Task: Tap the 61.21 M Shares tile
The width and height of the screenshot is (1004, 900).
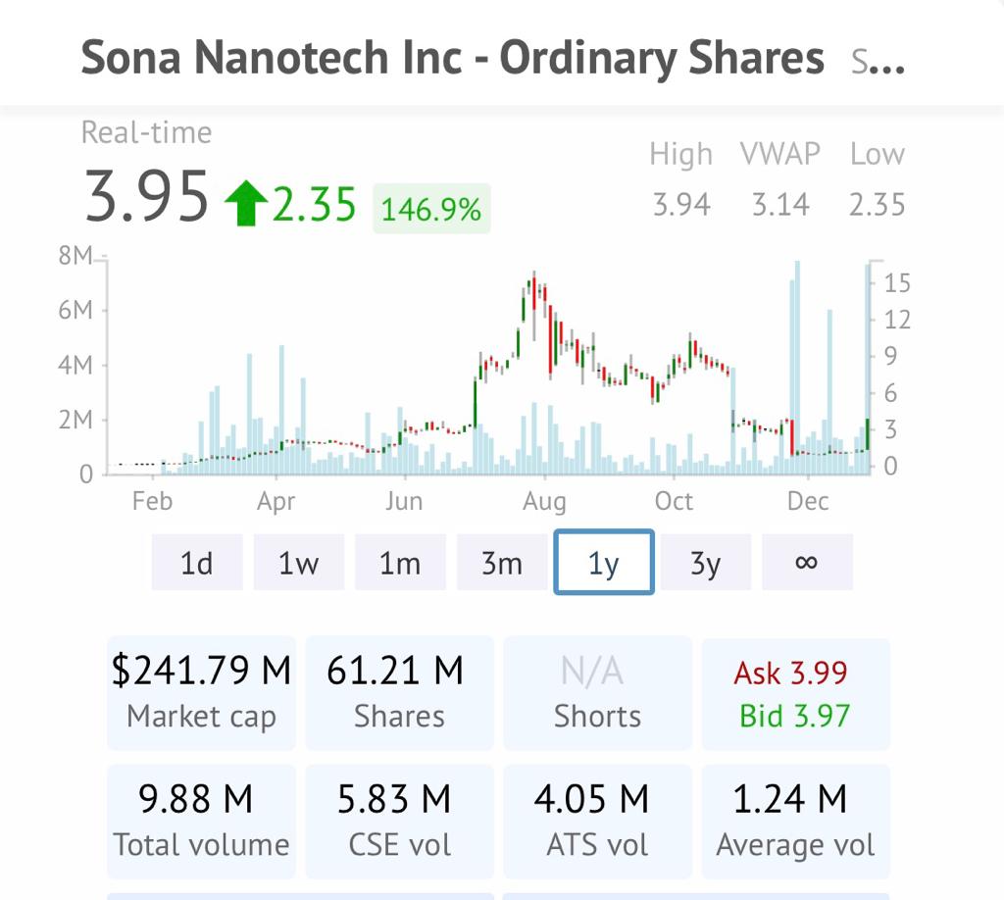Action: (399, 692)
